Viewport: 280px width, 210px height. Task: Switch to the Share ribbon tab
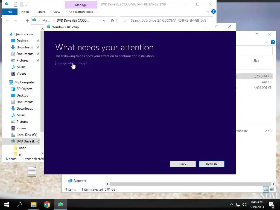(x=41, y=12)
